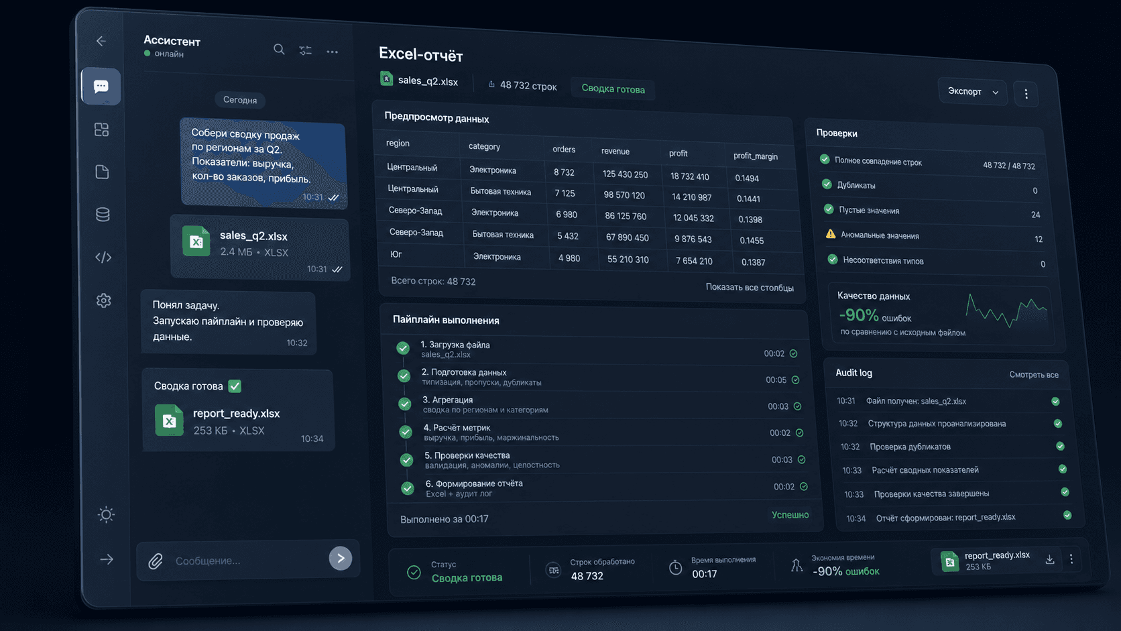Expand sidebar with the bottom arrow icon
The height and width of the screenshot is (631, 1121).
(107, 559)
